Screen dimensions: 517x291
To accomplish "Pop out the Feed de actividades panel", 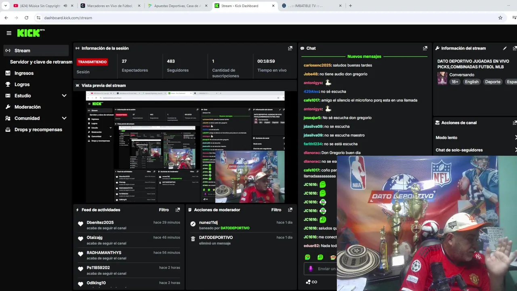I will [x=178, y=210].
